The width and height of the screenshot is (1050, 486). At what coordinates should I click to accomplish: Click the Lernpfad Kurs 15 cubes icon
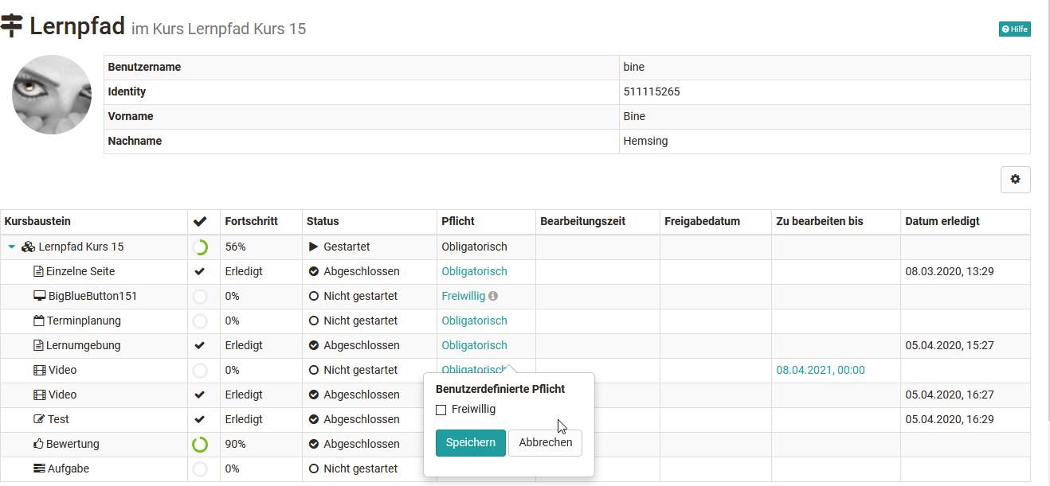[28, 247]
